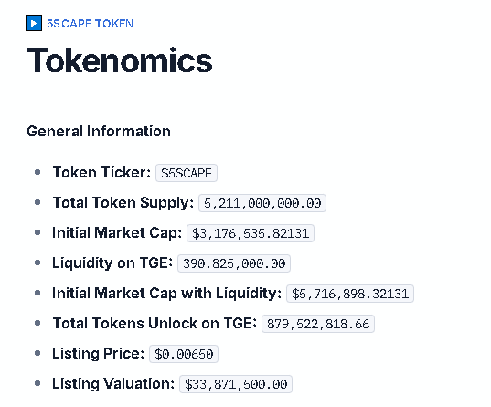The image size is (491, 407).
Task: Click the $5,716,898.32131 market cap with liquidity value
Action: coord(350,294)
